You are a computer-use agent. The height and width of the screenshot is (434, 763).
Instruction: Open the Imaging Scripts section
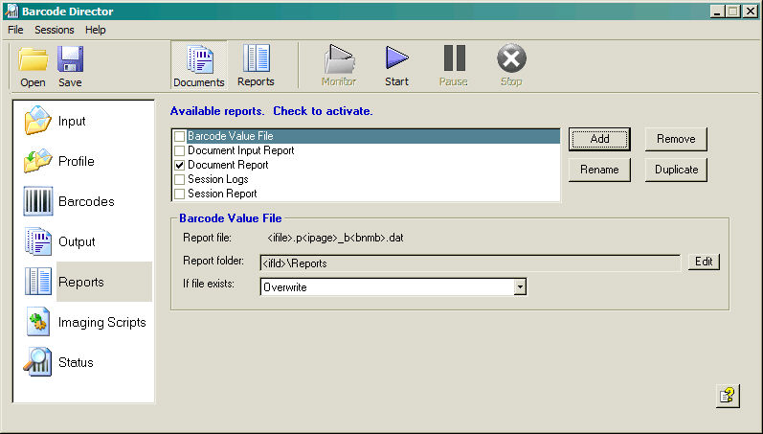[x=38, y=322]
